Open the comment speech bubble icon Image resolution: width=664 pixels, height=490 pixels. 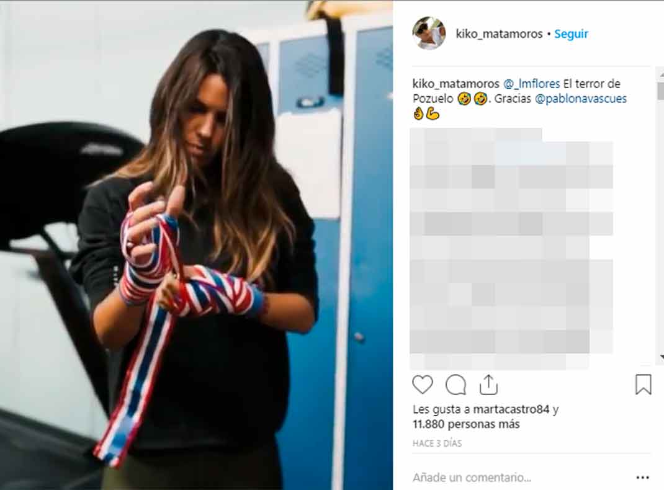pyautogui.click(x=455, y=385)
